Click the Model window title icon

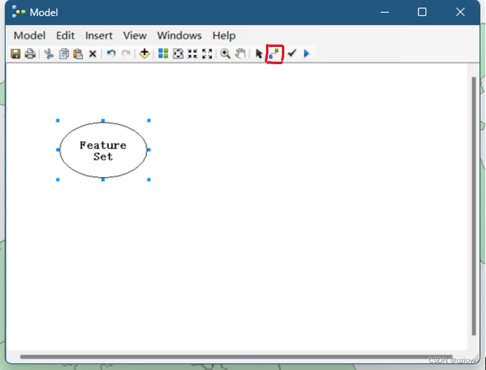click(18, 12)
